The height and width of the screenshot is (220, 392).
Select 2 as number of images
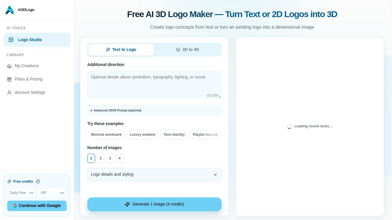[x=101, y=158]
